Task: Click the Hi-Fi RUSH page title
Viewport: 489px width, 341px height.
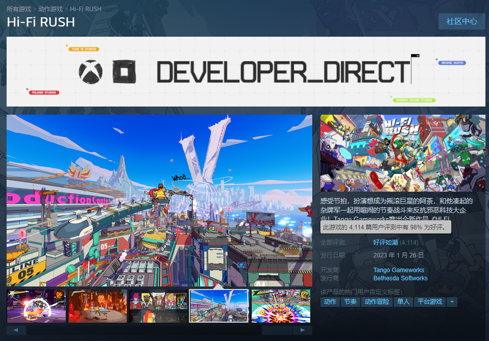Action: click(x=41, y=22)
